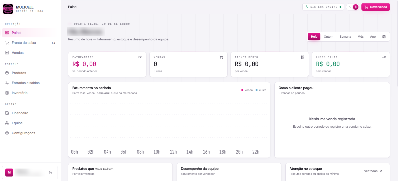Click the "0 itens" text in Vendas card
This screenshot has height=181, width=398.
(158, 71)
